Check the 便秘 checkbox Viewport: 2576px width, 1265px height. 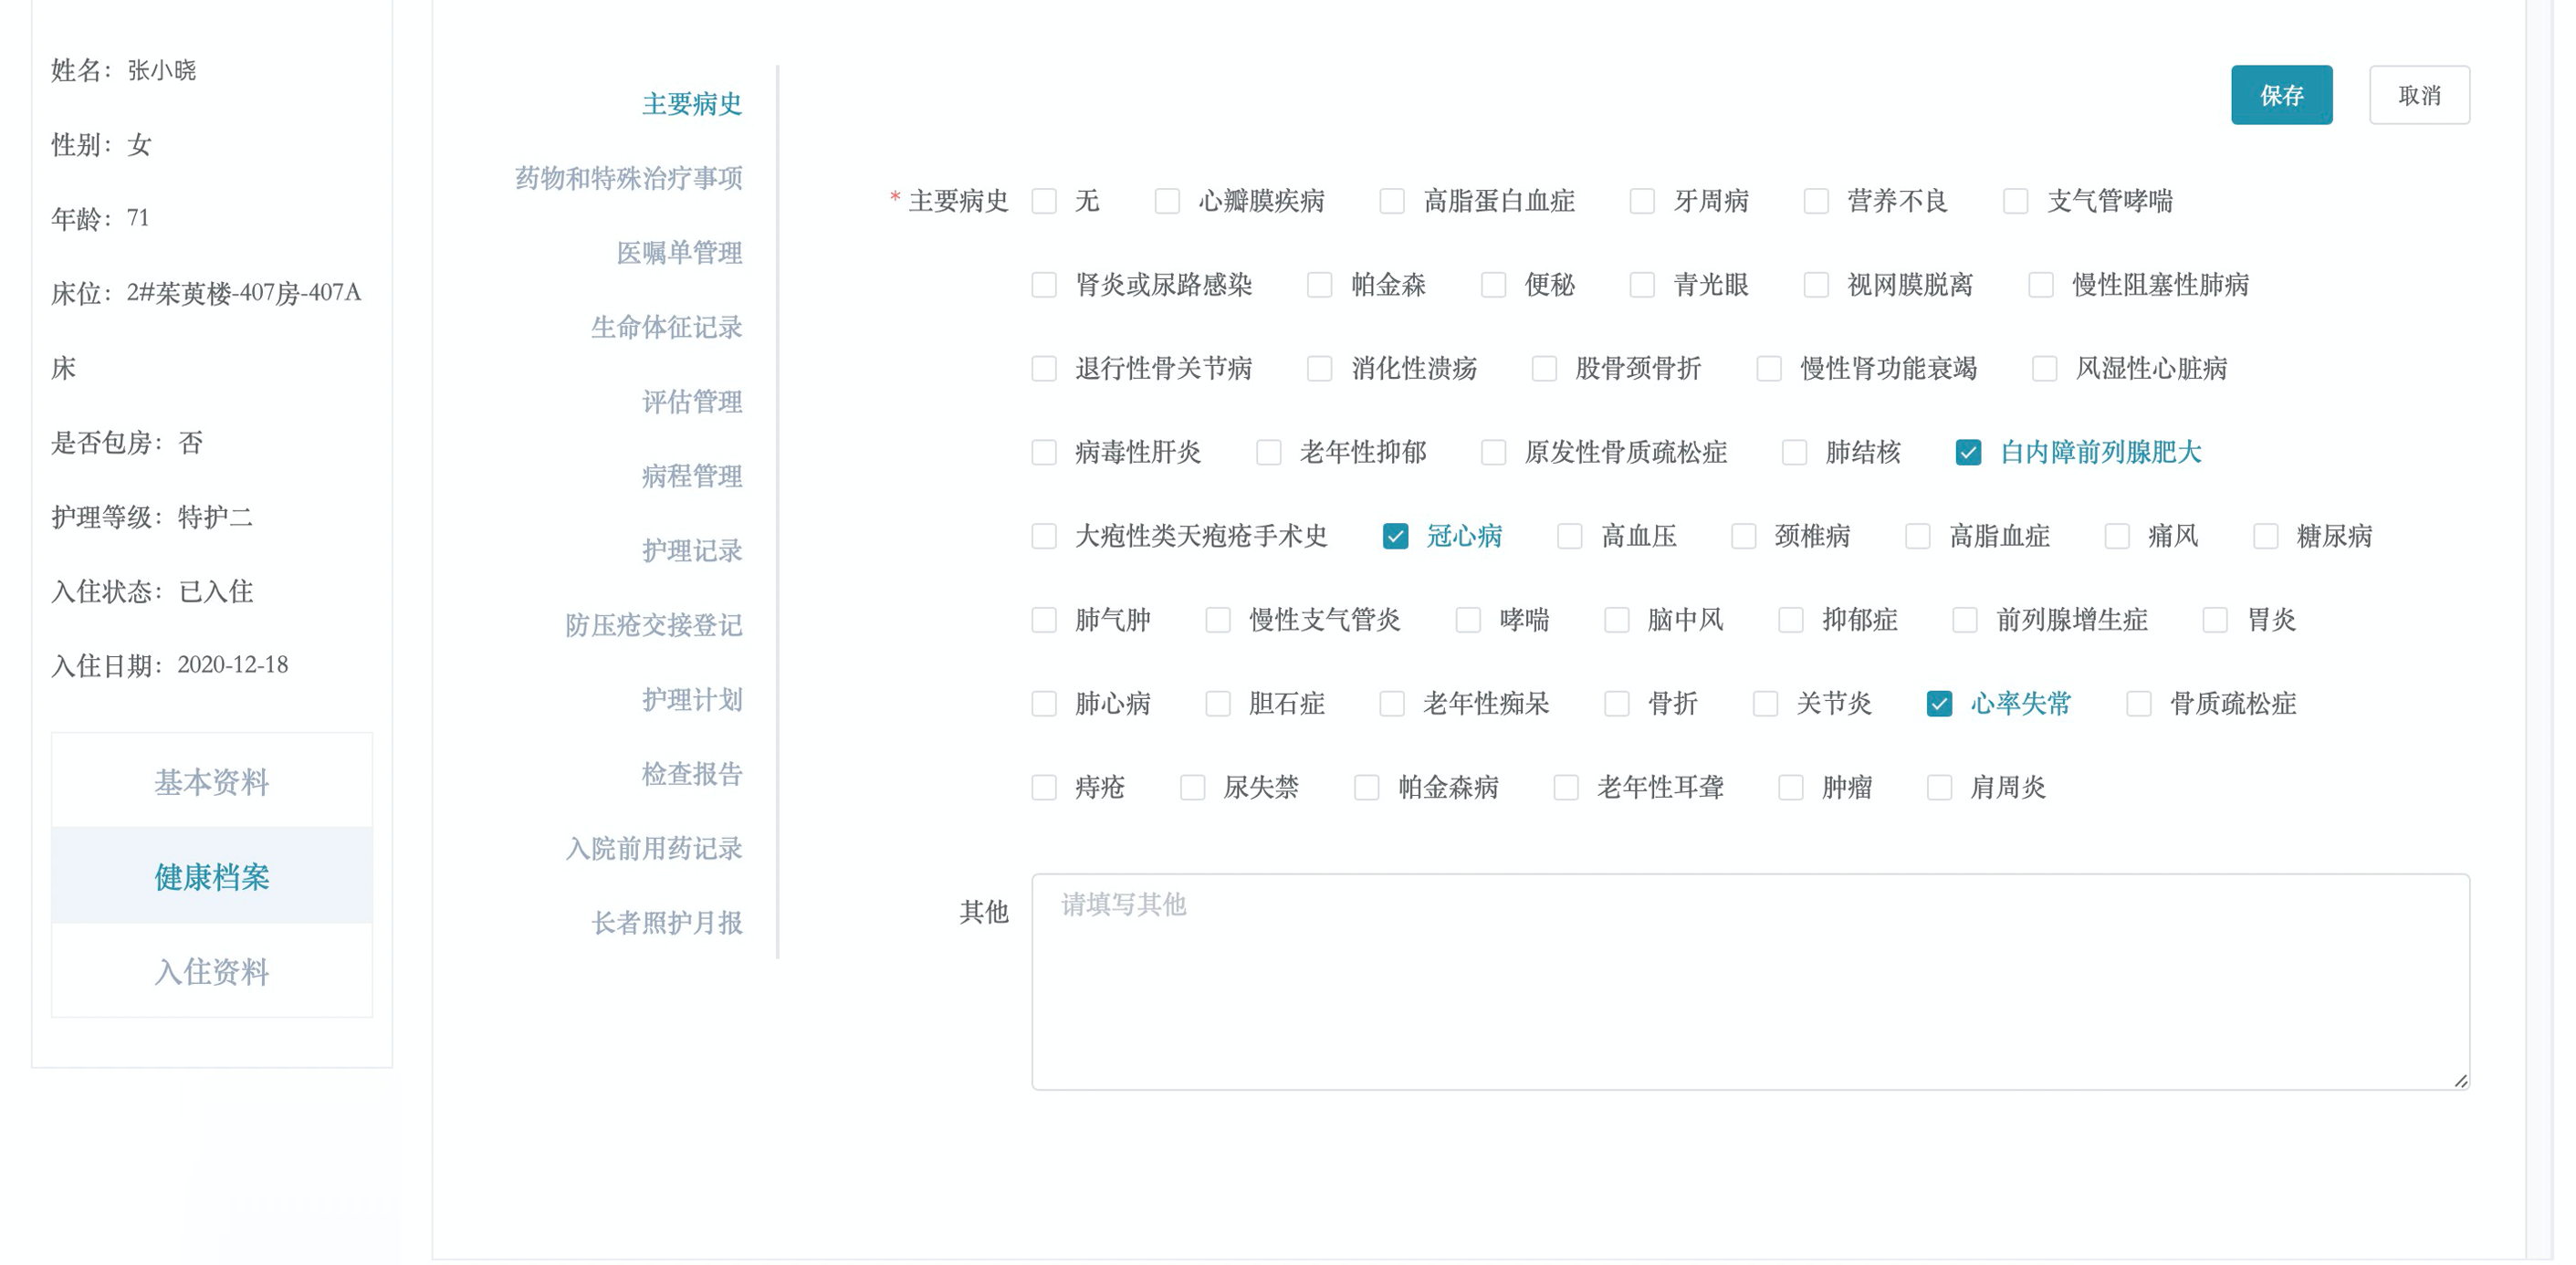[x=1494, y=285]
